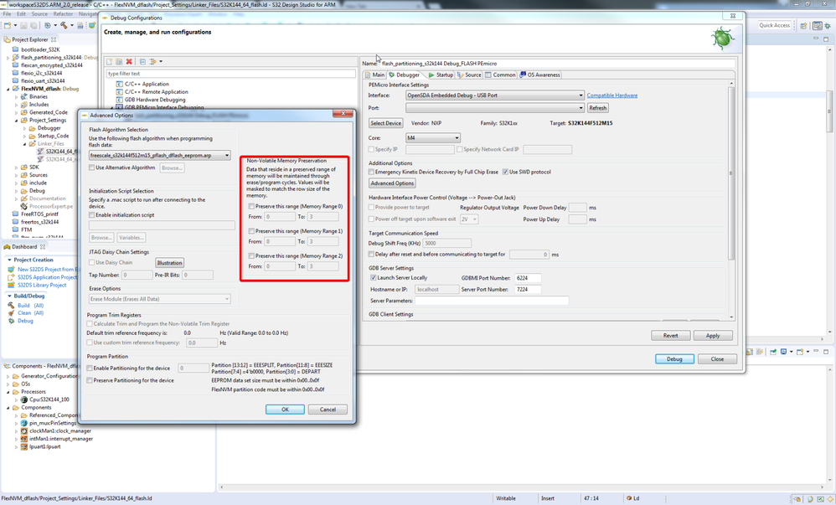This screenshot has width=836, height=505.
Task: Switch to the Common tab
Action: (500, 75)
